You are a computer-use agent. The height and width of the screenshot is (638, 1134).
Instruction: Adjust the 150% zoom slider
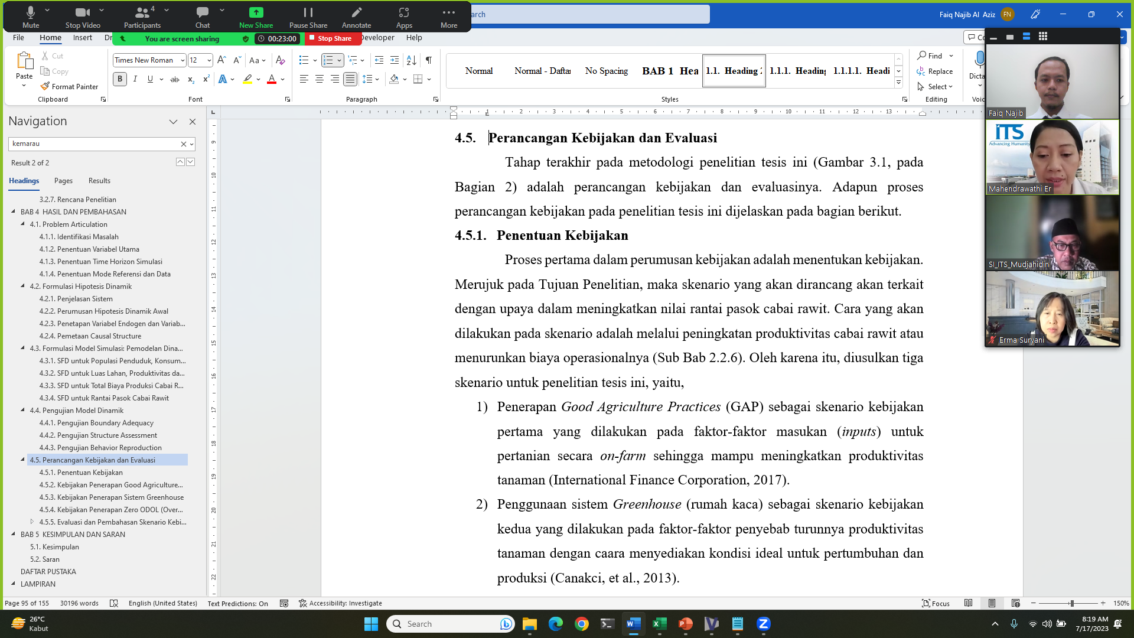(1071, 604)
